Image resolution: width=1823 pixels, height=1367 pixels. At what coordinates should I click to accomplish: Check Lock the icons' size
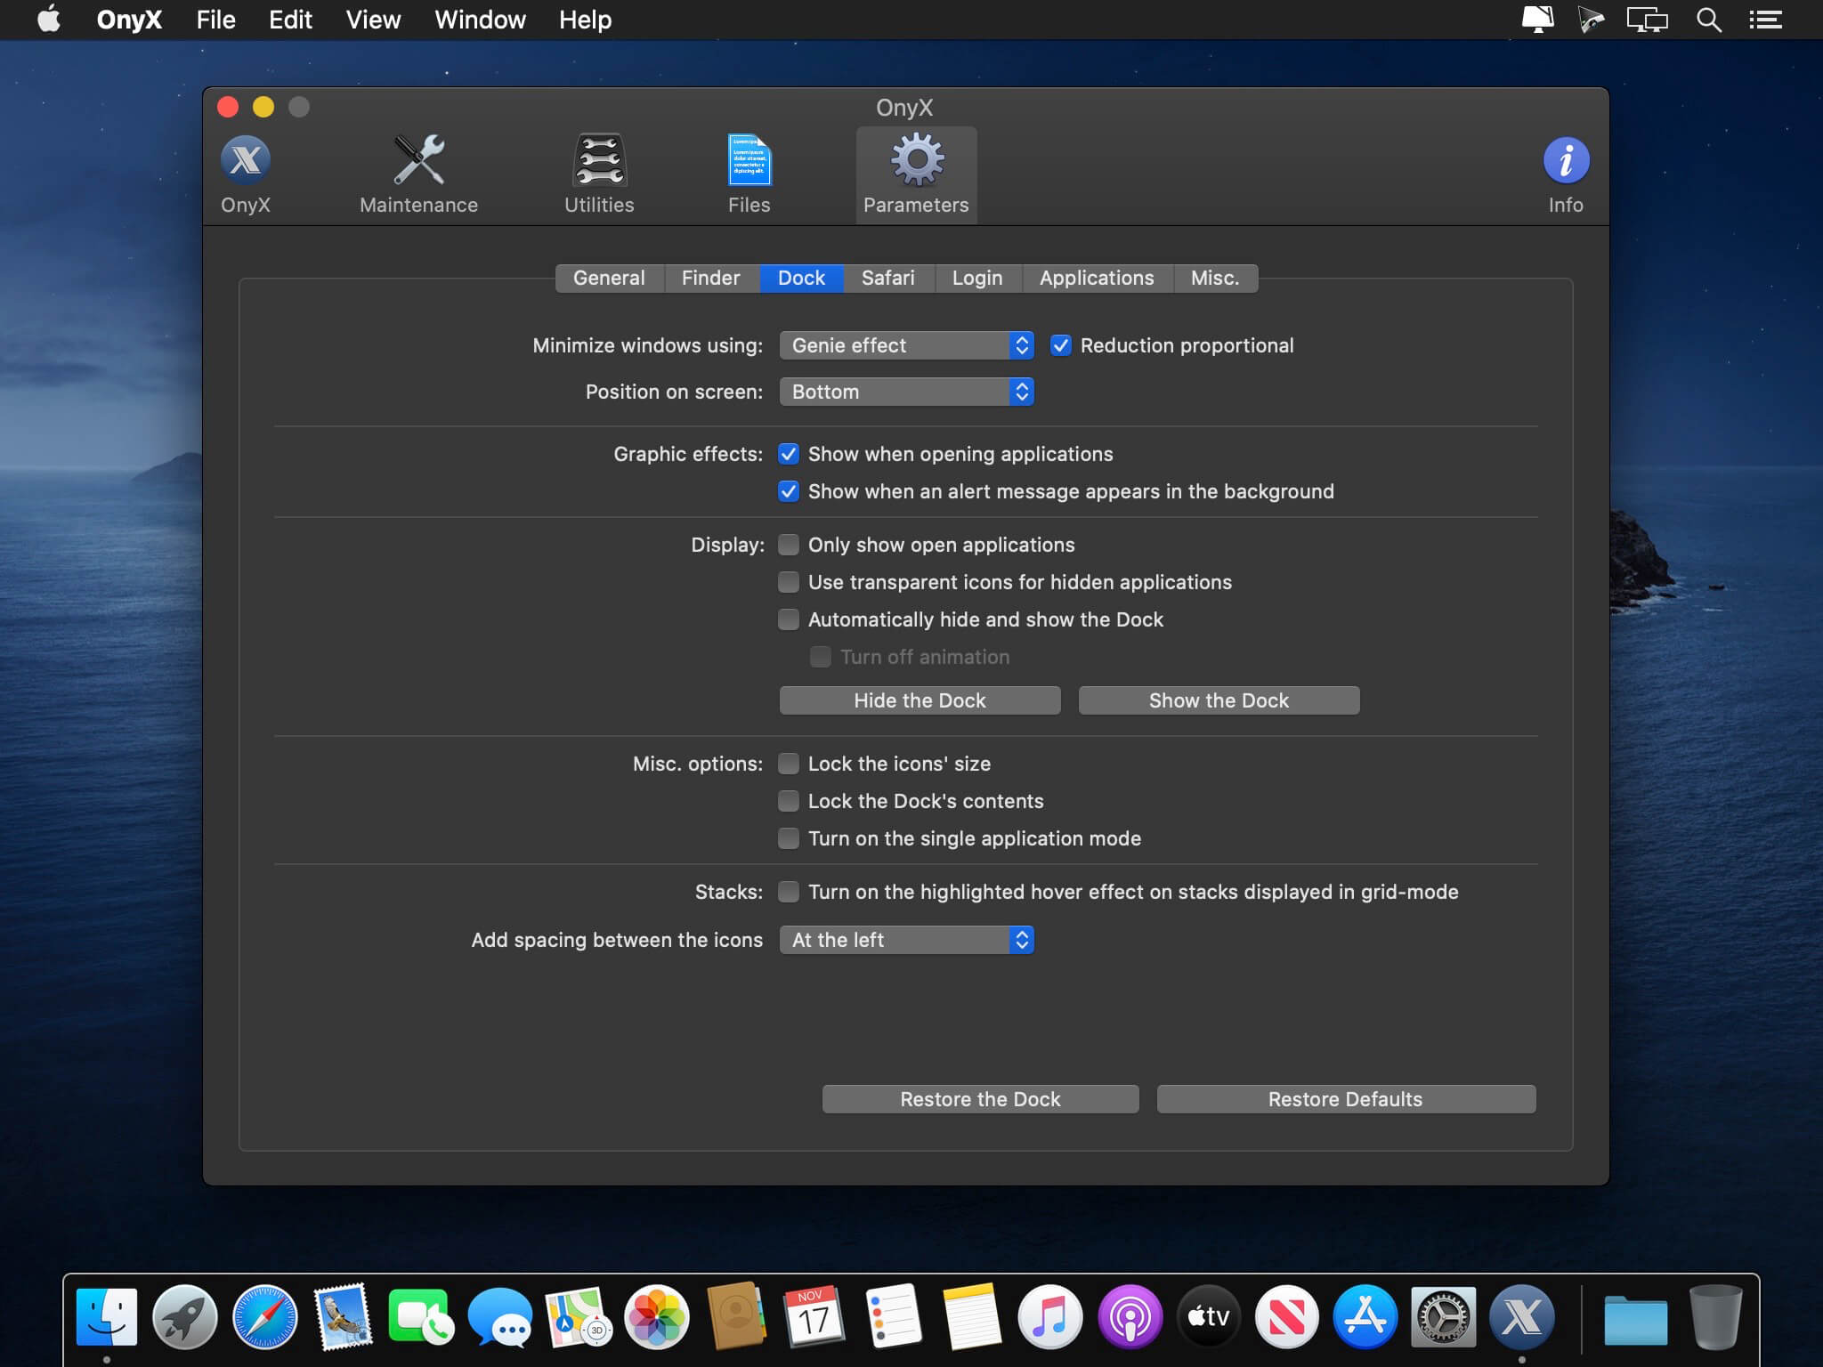789,764
